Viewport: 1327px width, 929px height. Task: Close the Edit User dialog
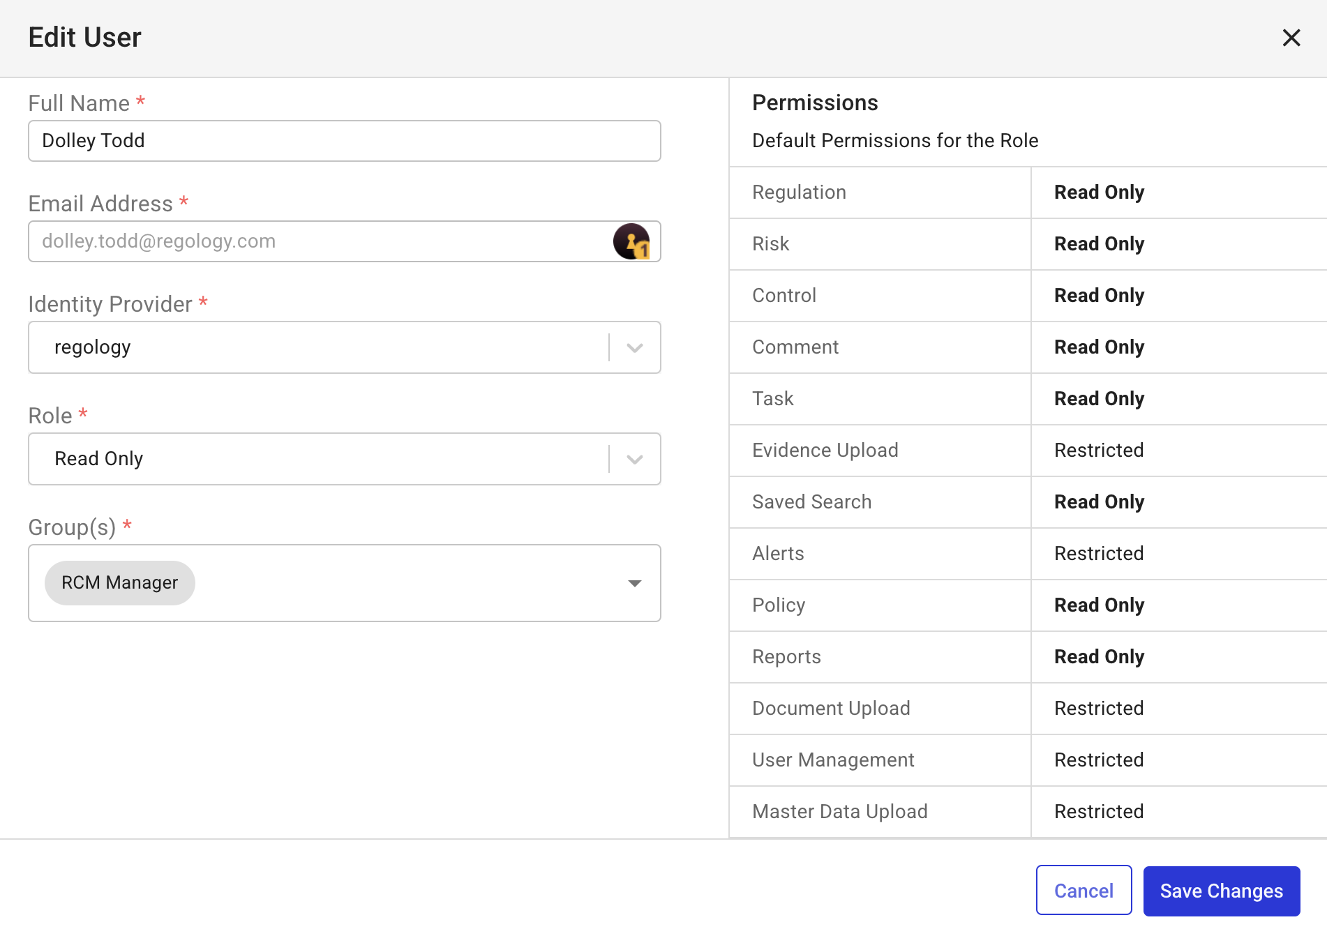(1291, 38)
